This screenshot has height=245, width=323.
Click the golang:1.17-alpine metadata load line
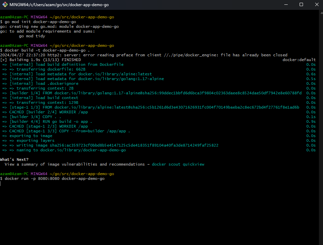(83, 79)
